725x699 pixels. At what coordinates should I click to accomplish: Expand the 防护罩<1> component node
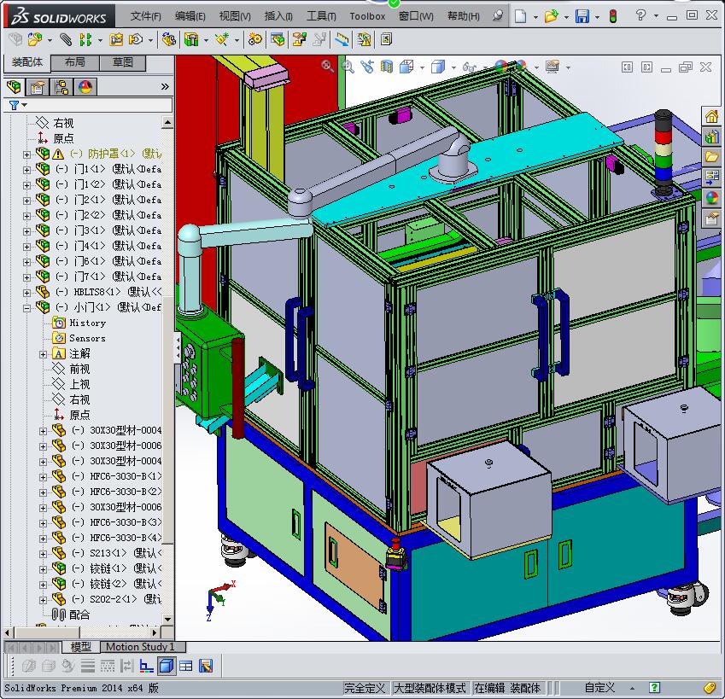[x=26, y=154]
